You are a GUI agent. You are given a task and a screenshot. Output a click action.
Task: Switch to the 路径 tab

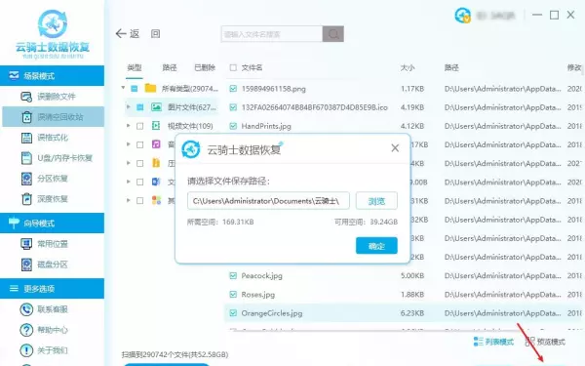(170, 67)
